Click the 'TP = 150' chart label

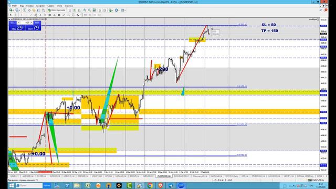click(269, 31)
